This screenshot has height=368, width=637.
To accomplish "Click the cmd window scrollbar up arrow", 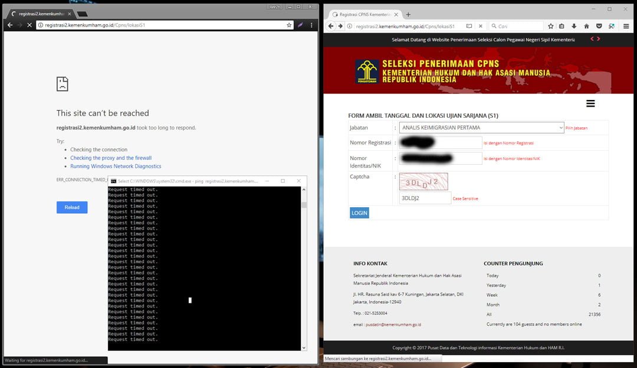I will coord(304,190).
